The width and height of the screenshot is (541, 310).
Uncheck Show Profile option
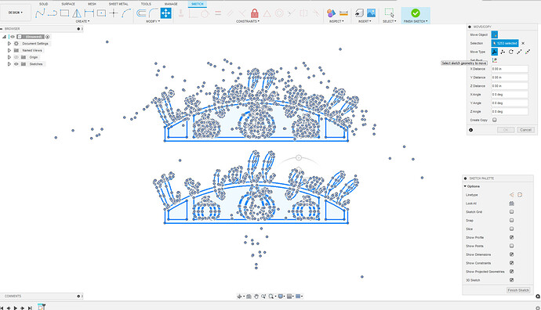tap(511, 237)
